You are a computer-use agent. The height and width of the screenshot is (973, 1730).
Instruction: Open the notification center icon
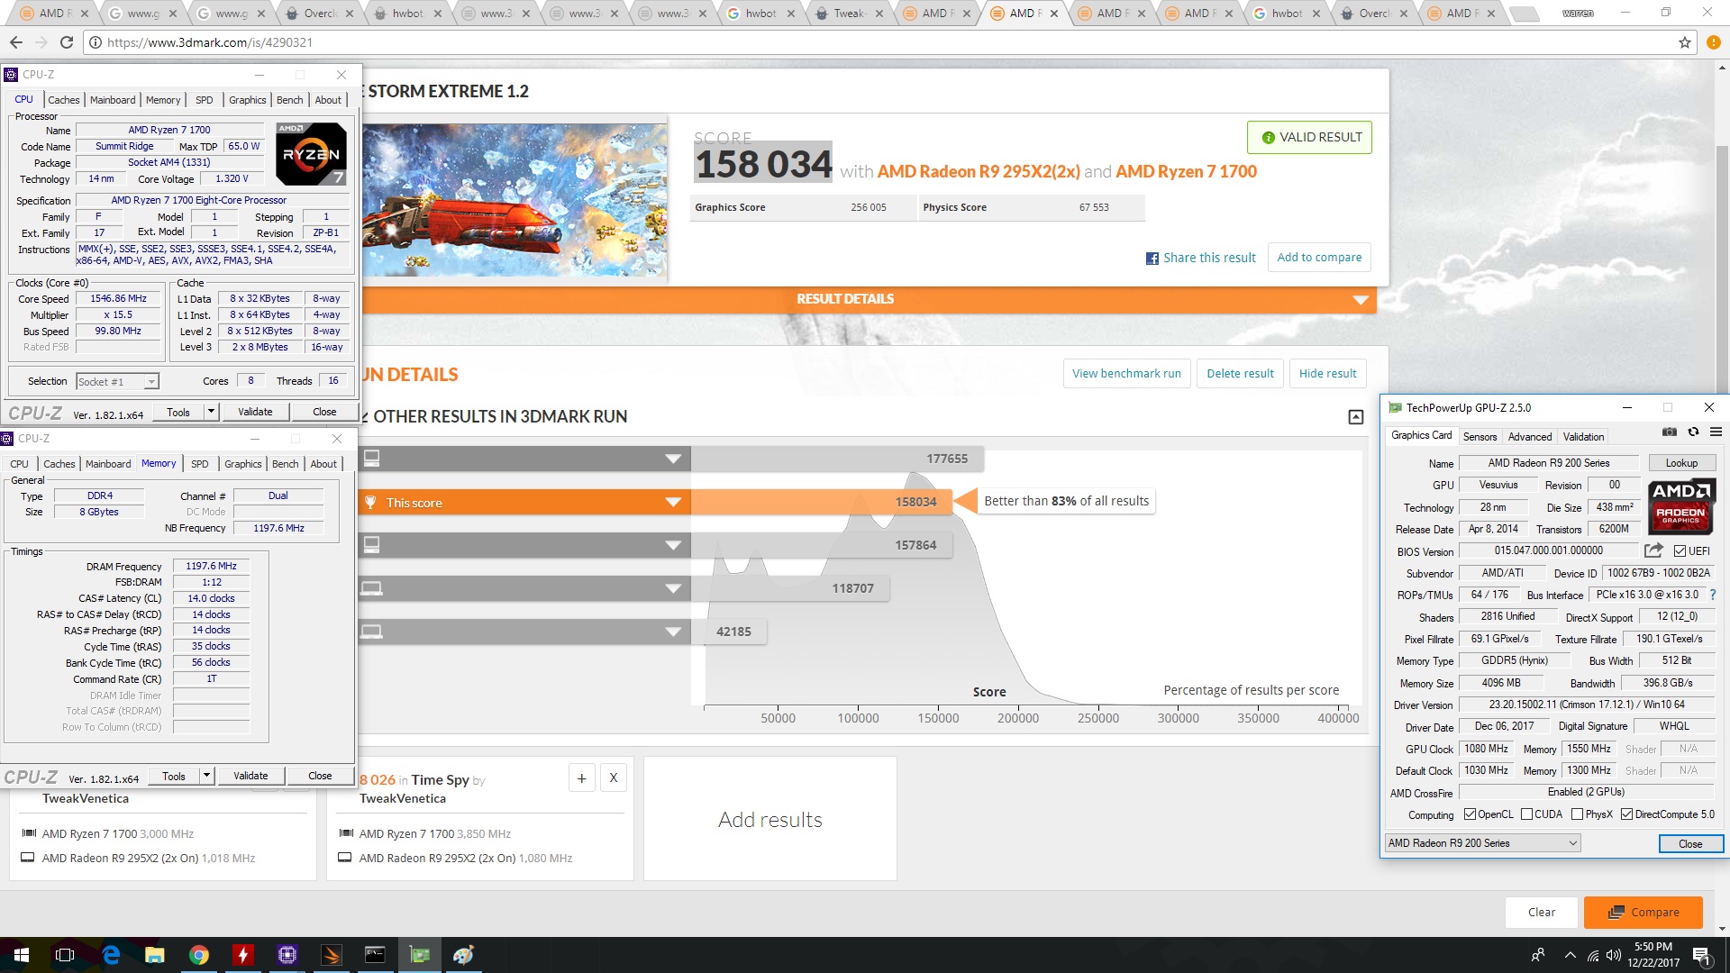tap(1701, 955)
